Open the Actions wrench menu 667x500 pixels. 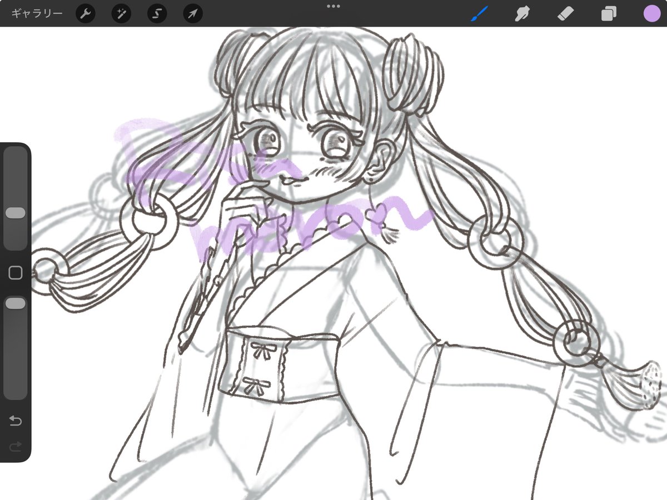(85, 14)
